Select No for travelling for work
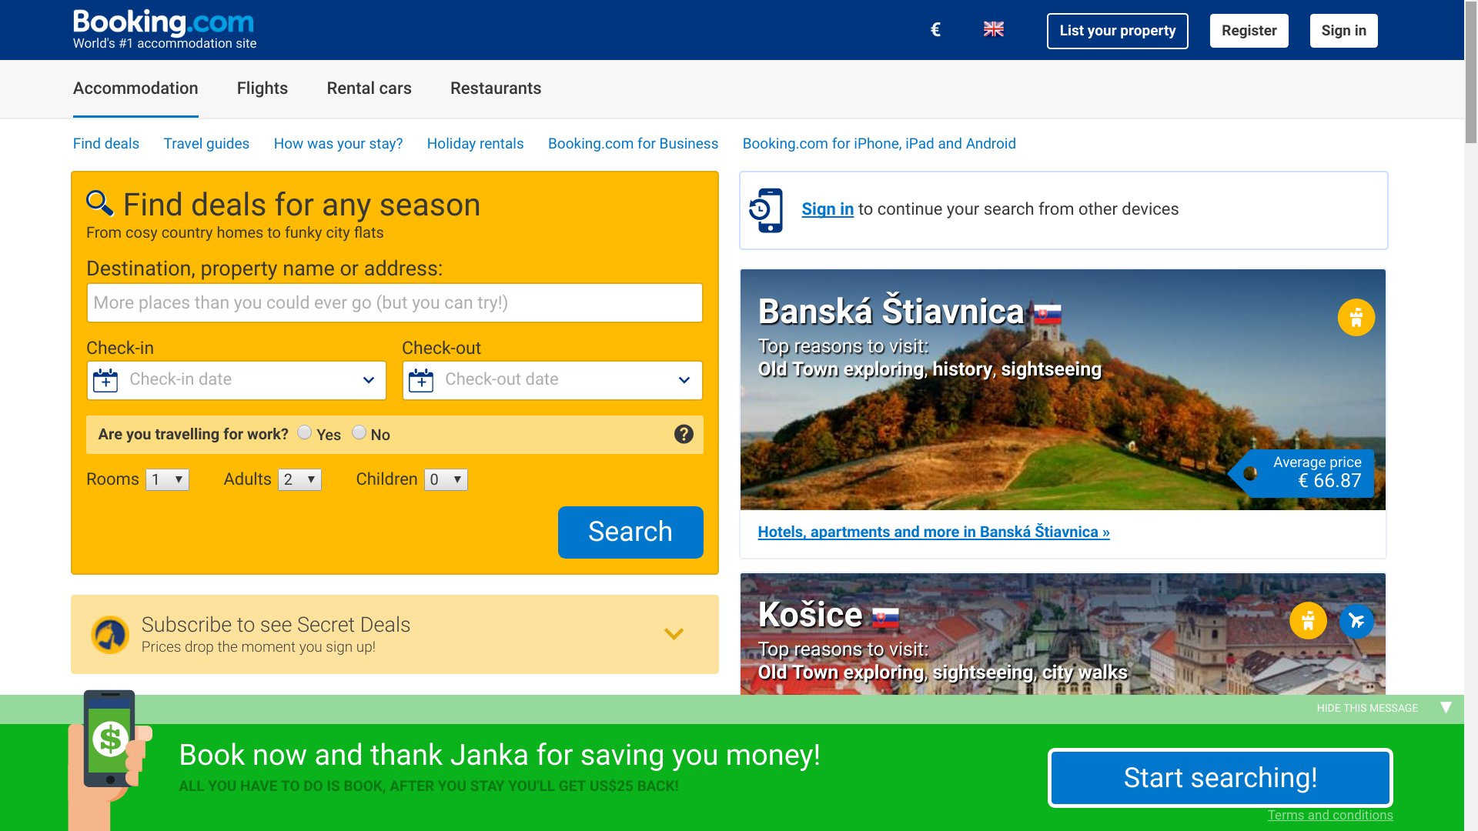The width and height of the screenshot is (1478, 831). click(359, 432)
